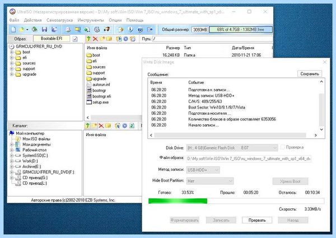Screen dimensions: 336x238
Task: Click the green write progress bar
Action: (236, 201)
